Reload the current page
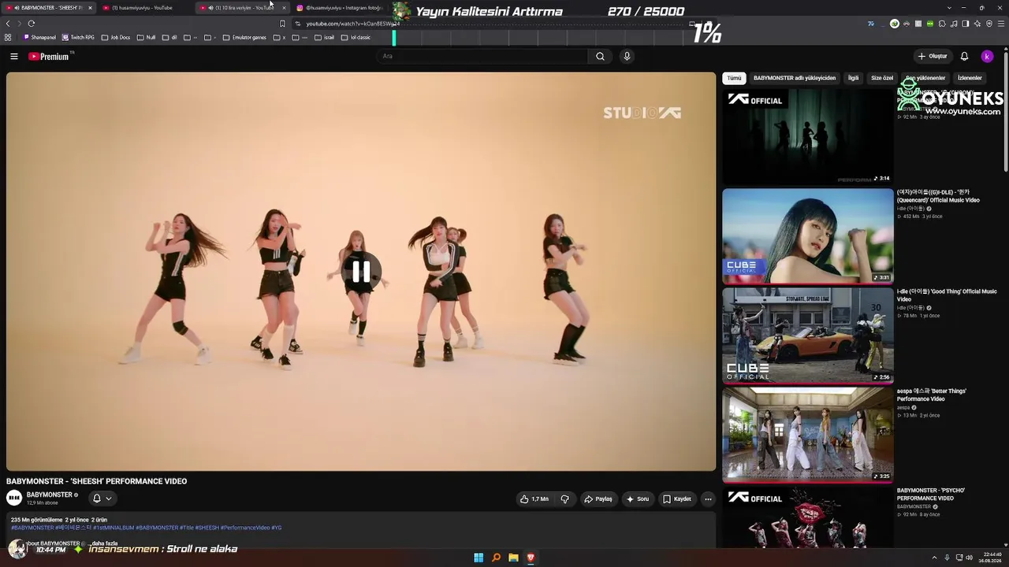Image resolution: width=1009 pixels, height=567 pixels. (x=31, y=24)
